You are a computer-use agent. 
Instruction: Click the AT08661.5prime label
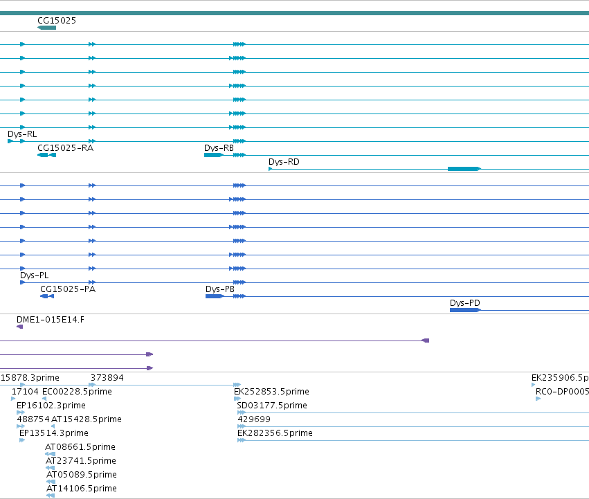pos(80,447)
